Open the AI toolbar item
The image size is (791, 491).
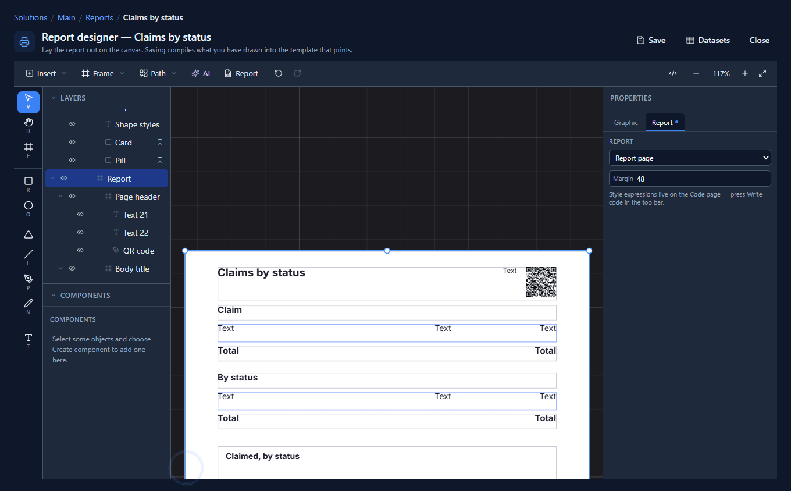(201, 73)
